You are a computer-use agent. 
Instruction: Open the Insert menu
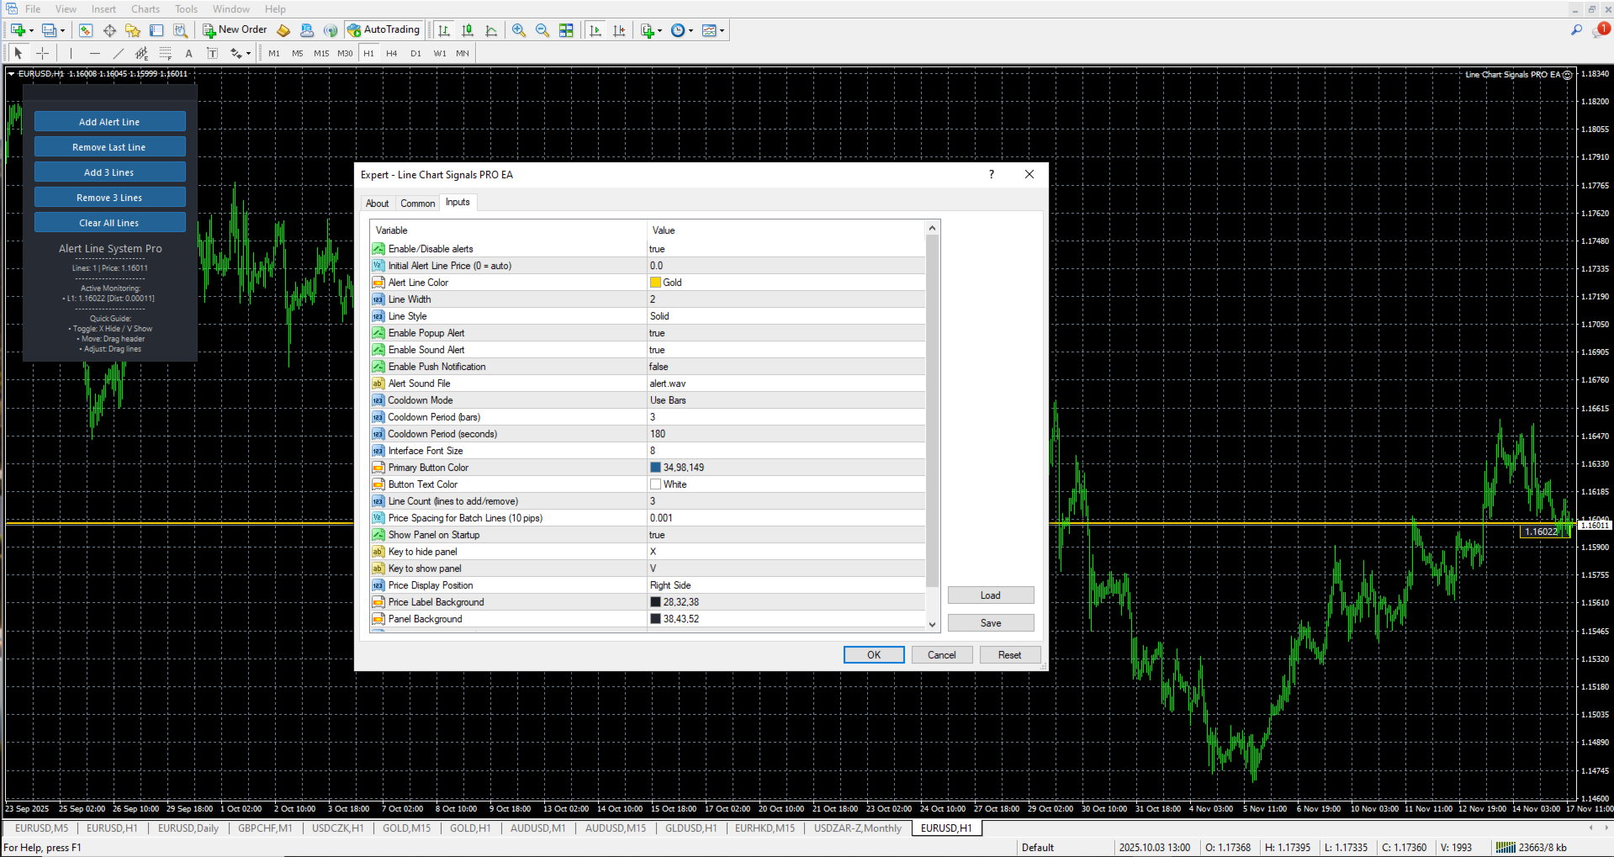tap(104, 9)
